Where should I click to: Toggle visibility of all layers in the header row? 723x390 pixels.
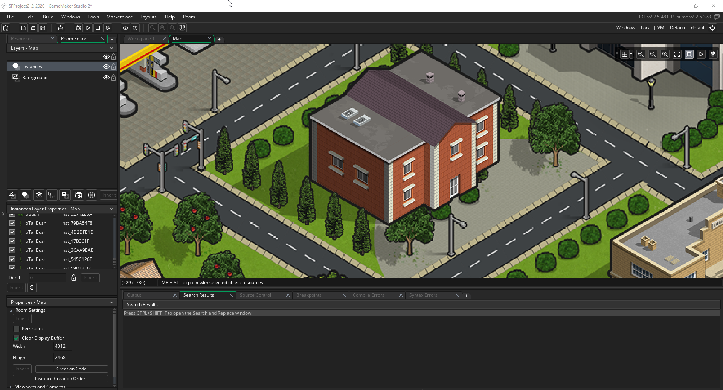point(106,57)
